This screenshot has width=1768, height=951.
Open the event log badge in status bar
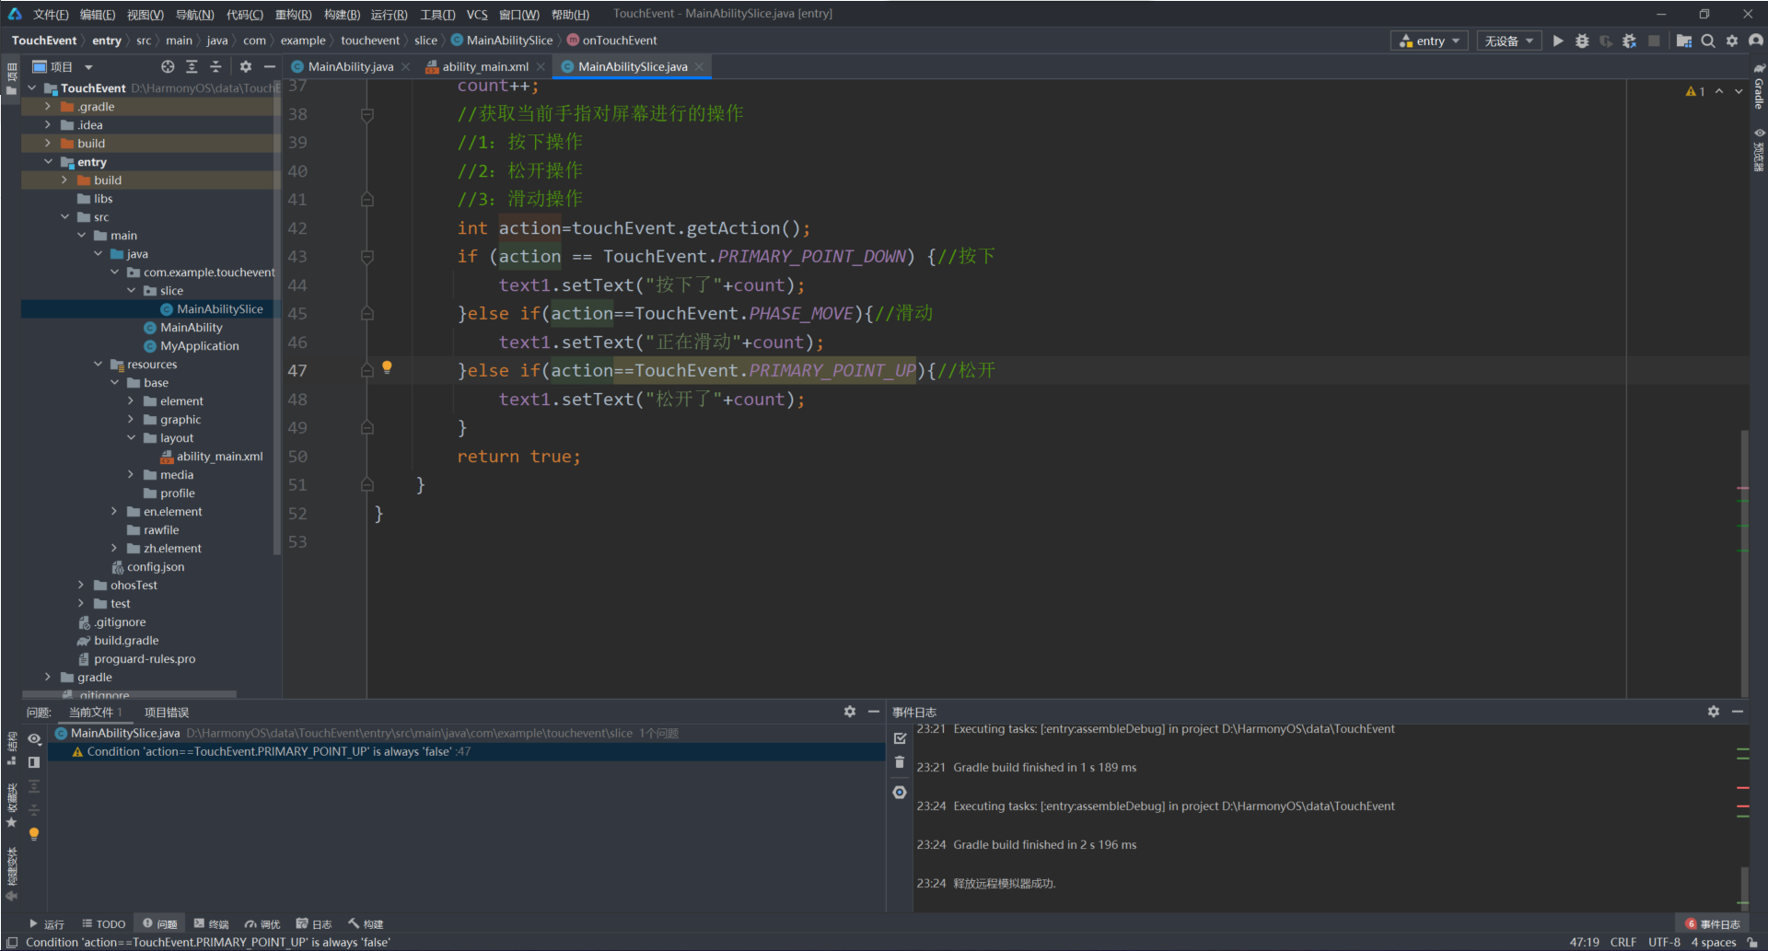[1713, 923]
